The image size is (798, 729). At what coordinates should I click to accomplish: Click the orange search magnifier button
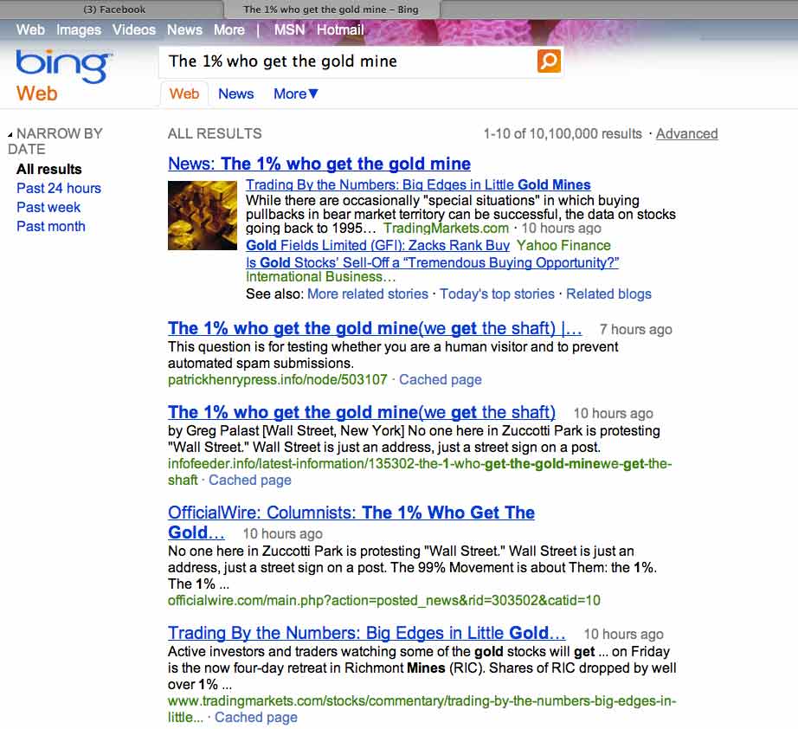549,61
